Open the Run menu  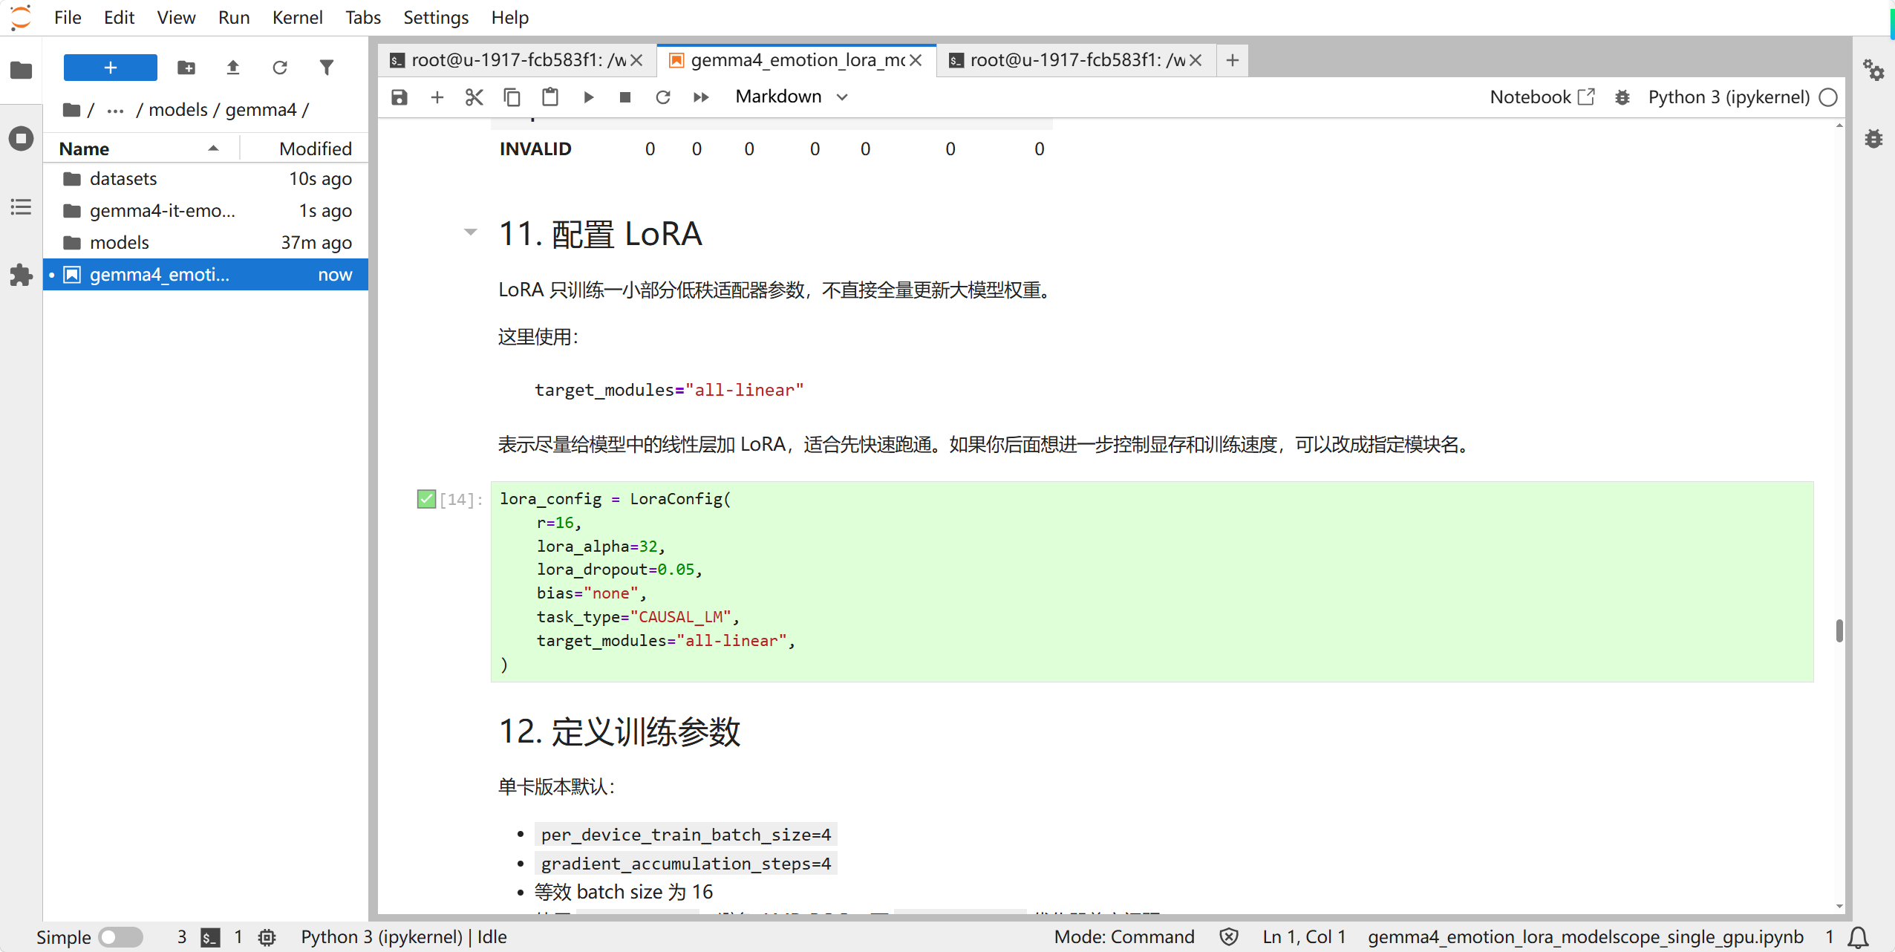click(233, 17)
